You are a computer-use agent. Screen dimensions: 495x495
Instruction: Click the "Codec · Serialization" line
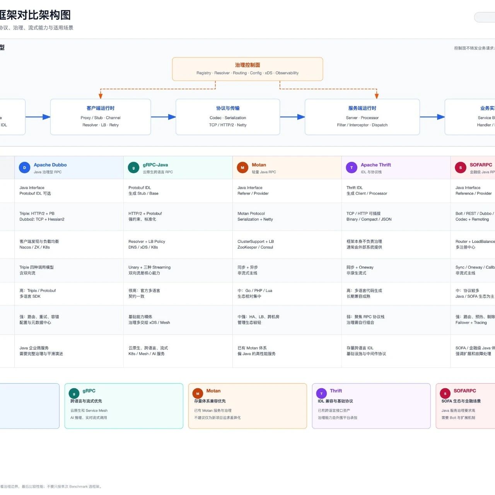point(228,118)
